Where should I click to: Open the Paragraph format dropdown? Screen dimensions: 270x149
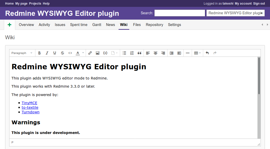click(x=22, y=53)
